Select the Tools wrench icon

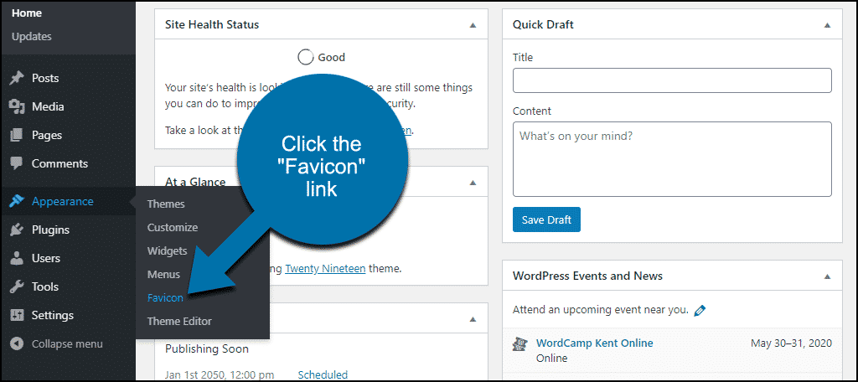click(17, 286)
